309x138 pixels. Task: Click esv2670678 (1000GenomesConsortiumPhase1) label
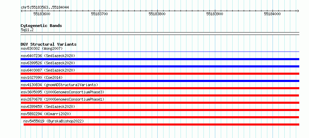(62, 99)
